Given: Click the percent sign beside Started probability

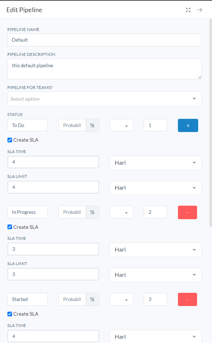Looking at the screenshot, I should (x=92, y=299).
